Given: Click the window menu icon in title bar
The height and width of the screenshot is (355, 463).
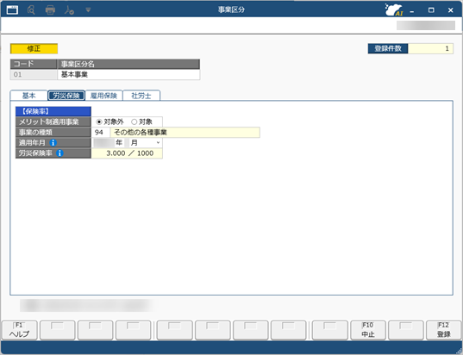Looking at the screenshot, I should point(12,10).
